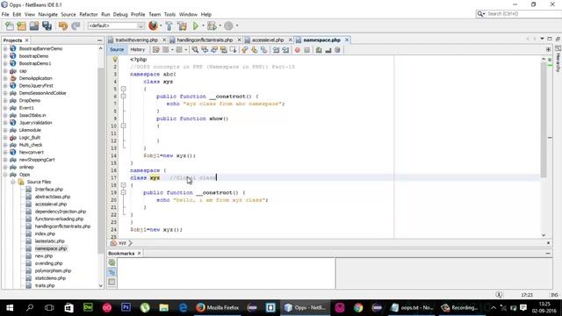The height and width of the screenshot is (316, 562).
Task: Open the Profile Project dropdown arrow
Action: pyautogui.click(x=236, y=25)
